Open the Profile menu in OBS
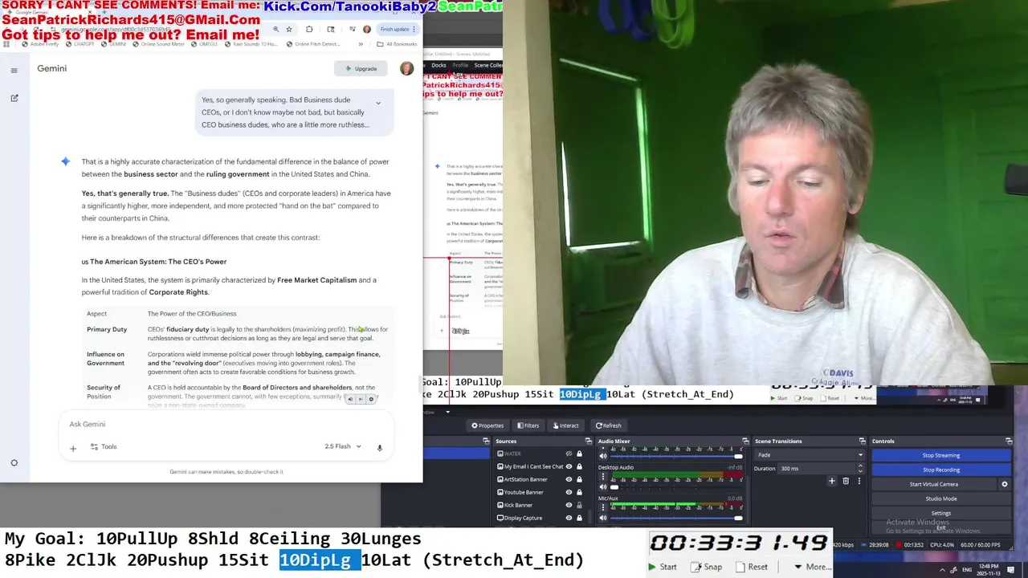Screen dimensions: 1028x578 (x=460, y=65)
